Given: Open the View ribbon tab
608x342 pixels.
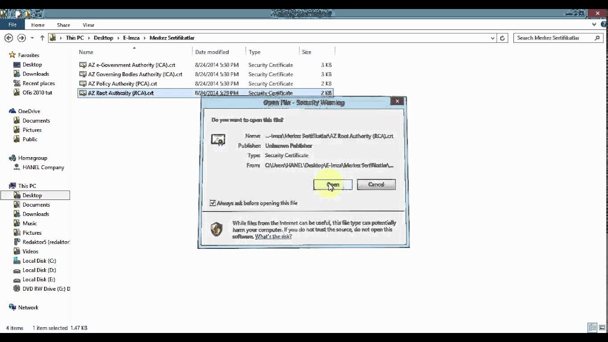Looking at the screenshot, I should [x=88, y=25].
